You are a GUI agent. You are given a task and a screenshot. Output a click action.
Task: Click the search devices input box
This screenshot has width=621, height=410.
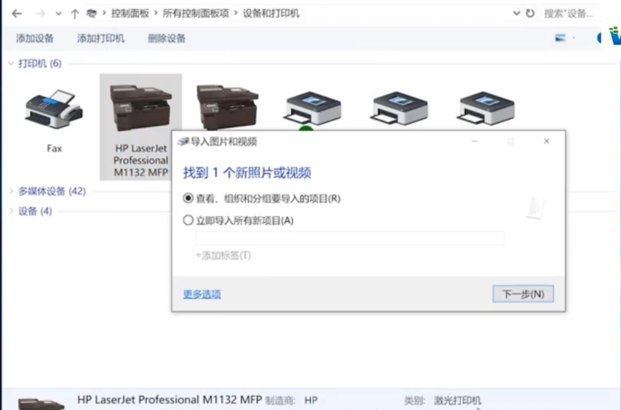tap(570, 14)
